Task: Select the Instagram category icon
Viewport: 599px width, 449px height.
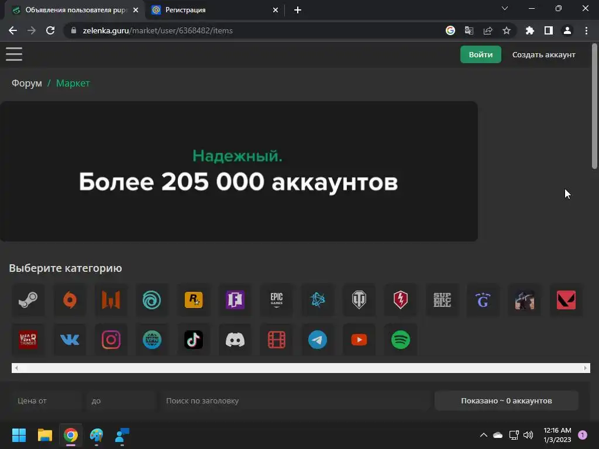Action: (x=111, y=340)
